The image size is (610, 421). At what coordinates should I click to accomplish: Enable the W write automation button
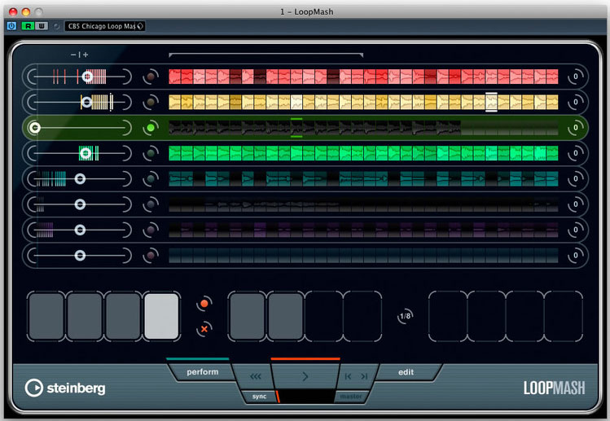[42, 26]
